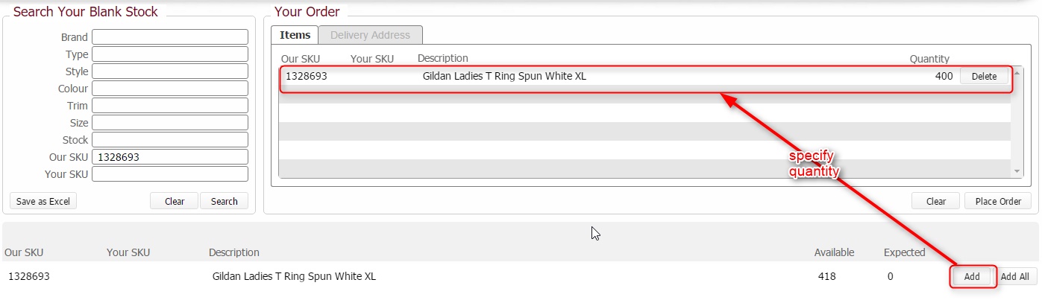Clear the current order
This screenshot has height=303, width=1042.
click(x=936, y=201)
